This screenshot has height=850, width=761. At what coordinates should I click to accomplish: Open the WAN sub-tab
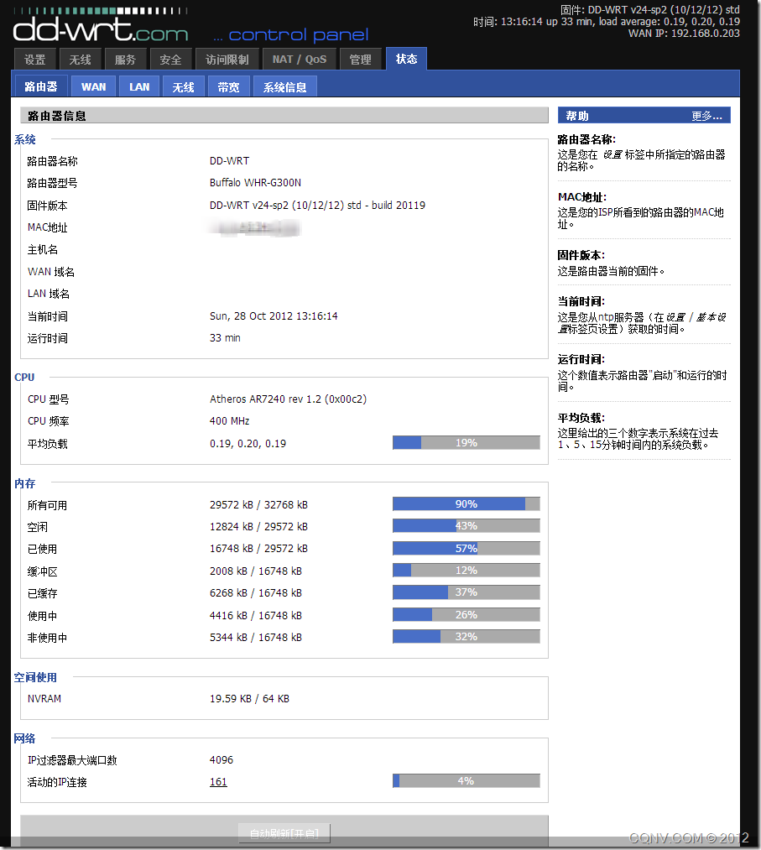tap(94, 86)
